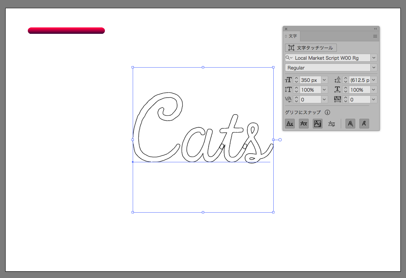Collapse the panel with the double-arrow icon
This screenshot has width=406, height=278.
[375, 29]
